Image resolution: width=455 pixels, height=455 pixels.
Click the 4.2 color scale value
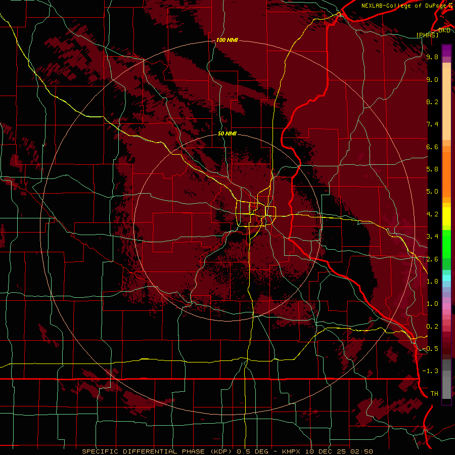pyautogui.click(x=432, y=214)
